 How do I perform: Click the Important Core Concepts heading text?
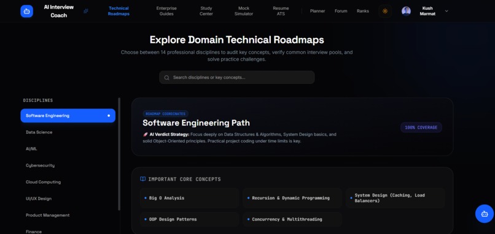[x=184, y=179]
